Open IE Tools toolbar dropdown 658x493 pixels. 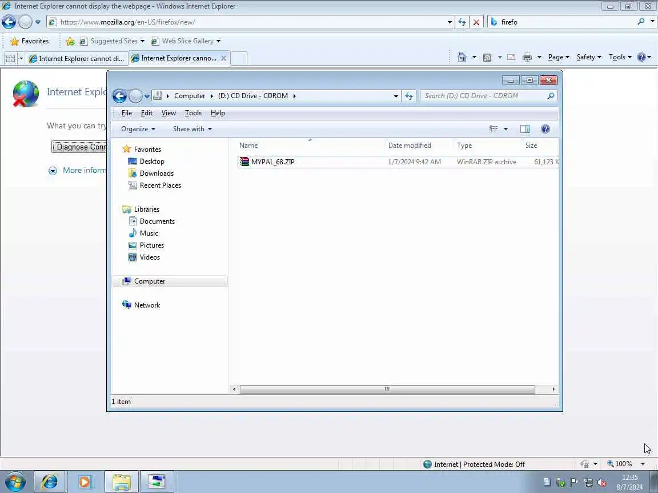tap(620, 57)
